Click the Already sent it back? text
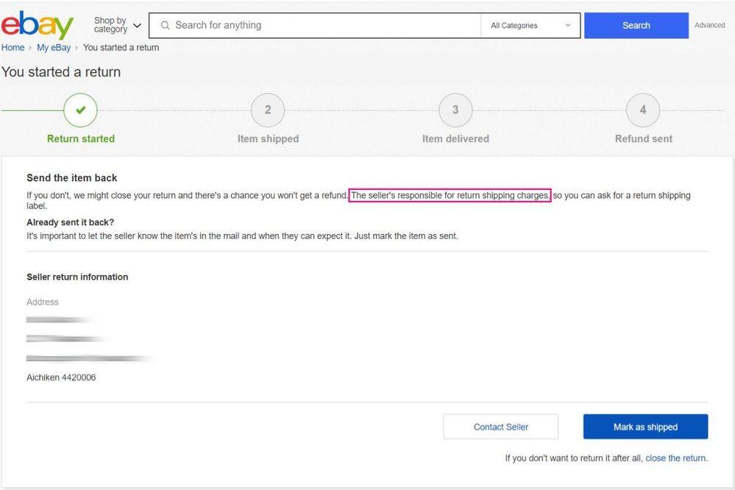Image resolution: width=735 pixels, height=490 pixels. click(71, 222)
